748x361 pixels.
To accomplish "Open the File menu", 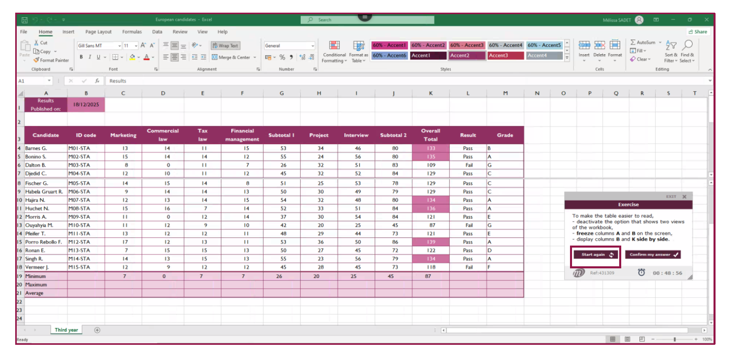I will [x=23, y=32].
